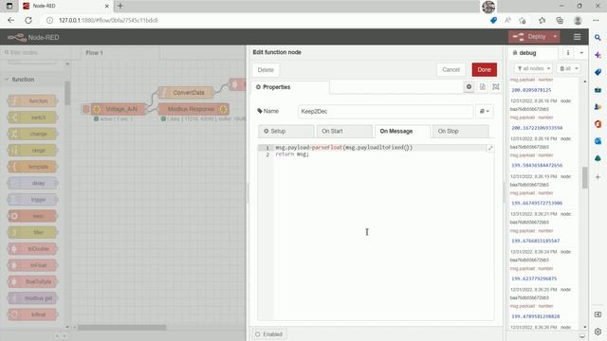Select the switch node in palette
This screenshot has width=607, height=341.
32,117
